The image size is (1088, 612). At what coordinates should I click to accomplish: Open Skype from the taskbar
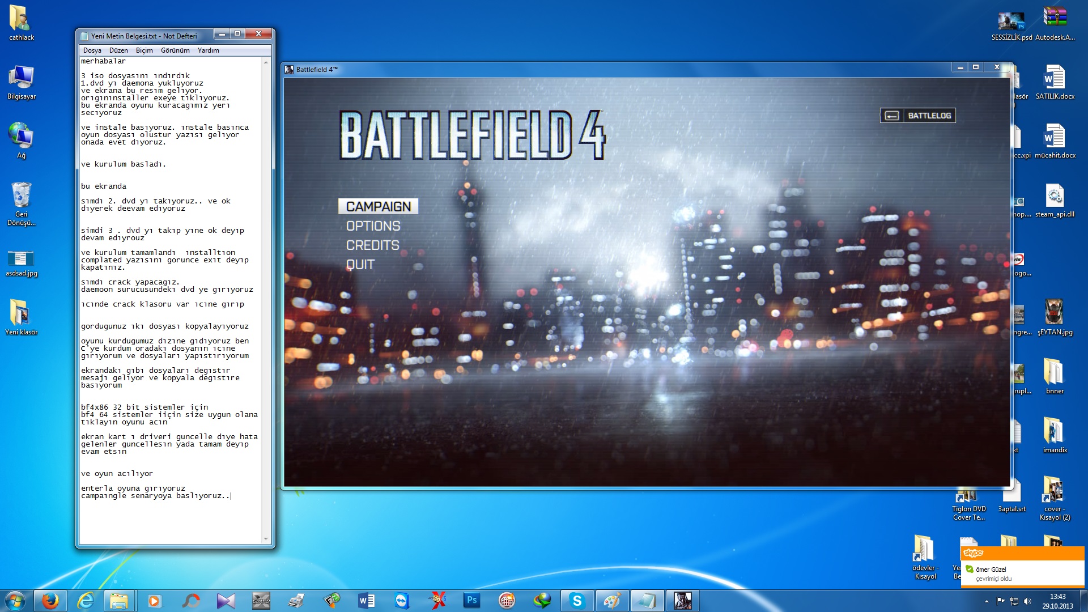[x=577, y=601]
